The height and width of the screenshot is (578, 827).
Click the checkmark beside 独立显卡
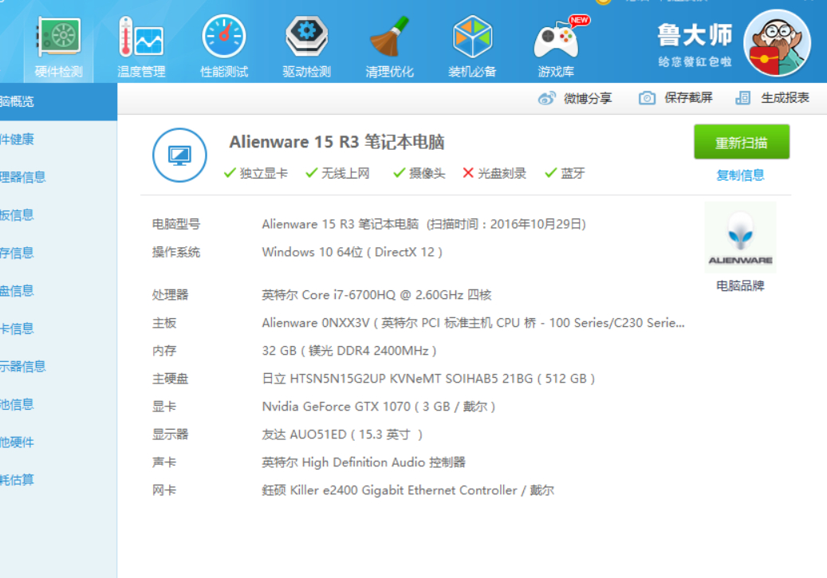[230, 173]
